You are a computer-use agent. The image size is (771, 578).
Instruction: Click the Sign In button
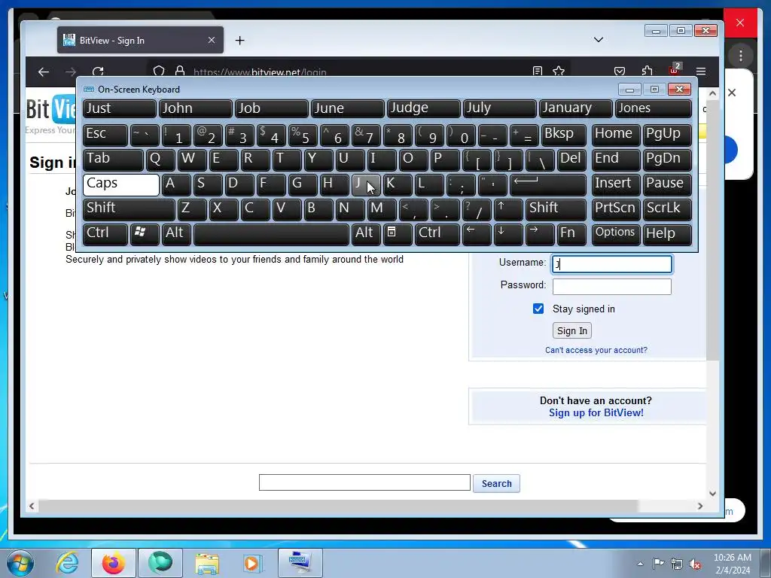pos(572,331)
